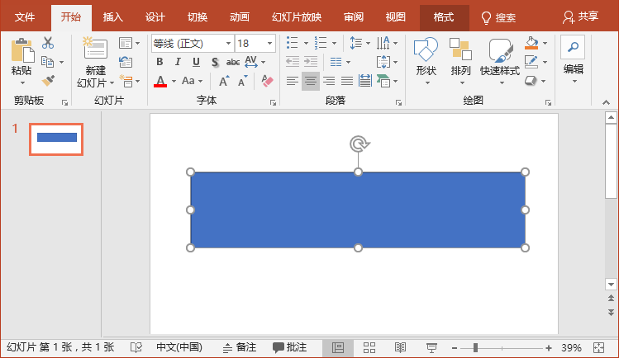Screen dimensions: 619x358
Task: Open the New Slide dropdown arrow
Action: pos(90,82)
